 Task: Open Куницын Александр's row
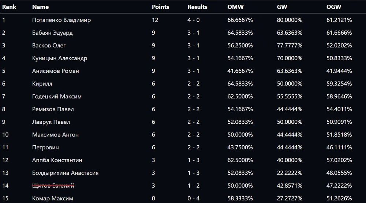pos(60,58)
